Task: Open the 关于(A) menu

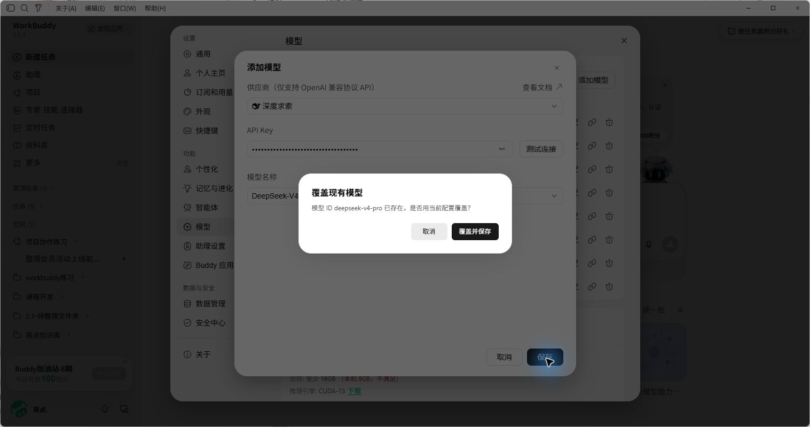Action: coord(66,9)
